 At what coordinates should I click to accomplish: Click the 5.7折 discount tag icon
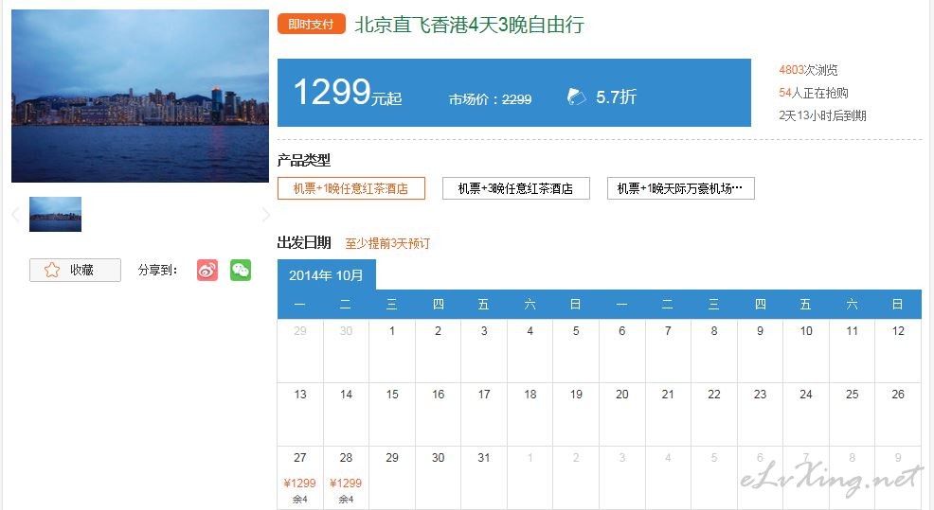click(x=576, y=97)
